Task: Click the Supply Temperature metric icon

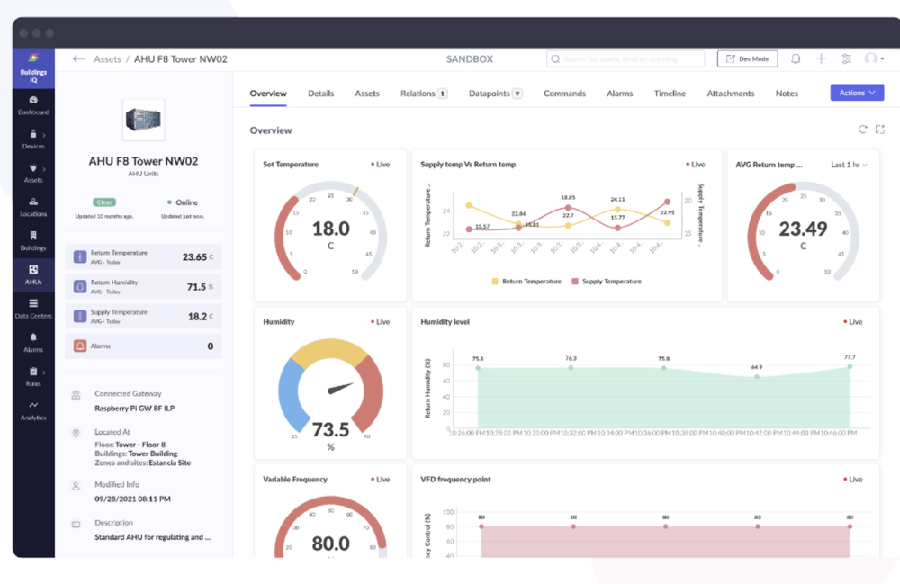Action: click(x=80, y=316)
